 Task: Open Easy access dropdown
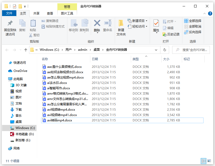(x=137, y=27)
